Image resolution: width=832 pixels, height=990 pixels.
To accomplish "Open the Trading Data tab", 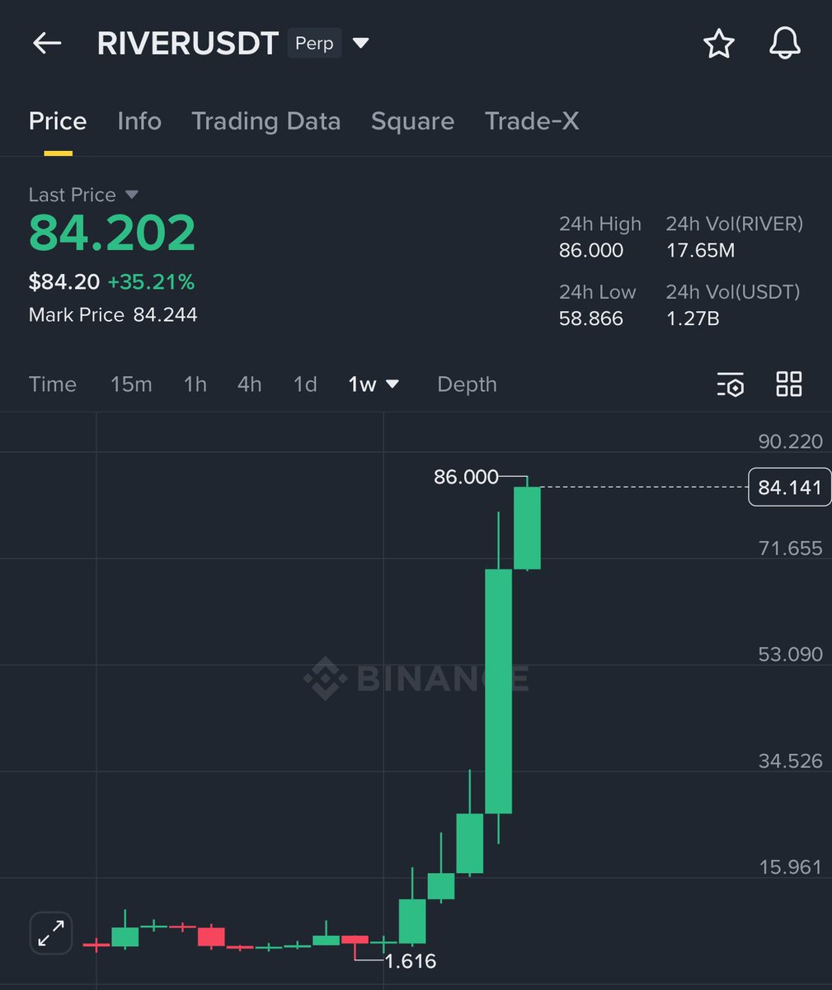I will point(266,121).
